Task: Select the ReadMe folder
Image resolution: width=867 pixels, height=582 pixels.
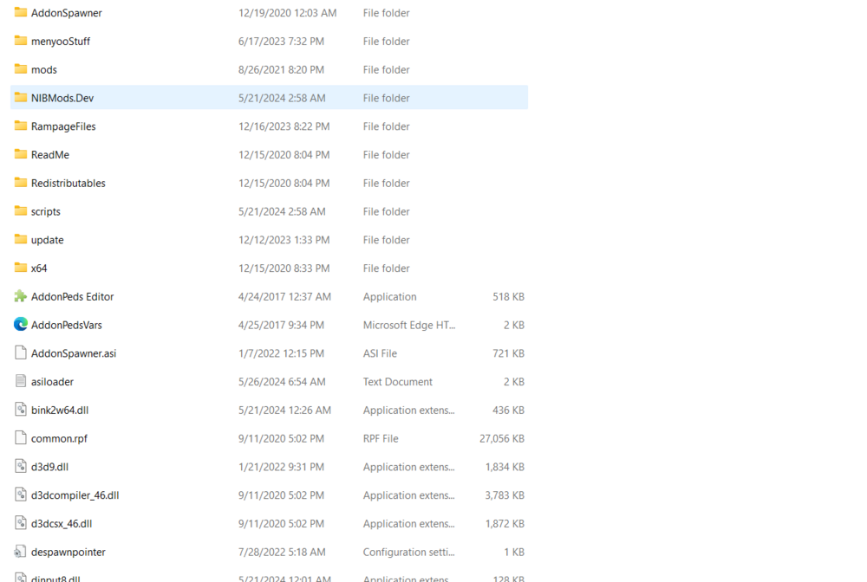Action: click(49, 154)
